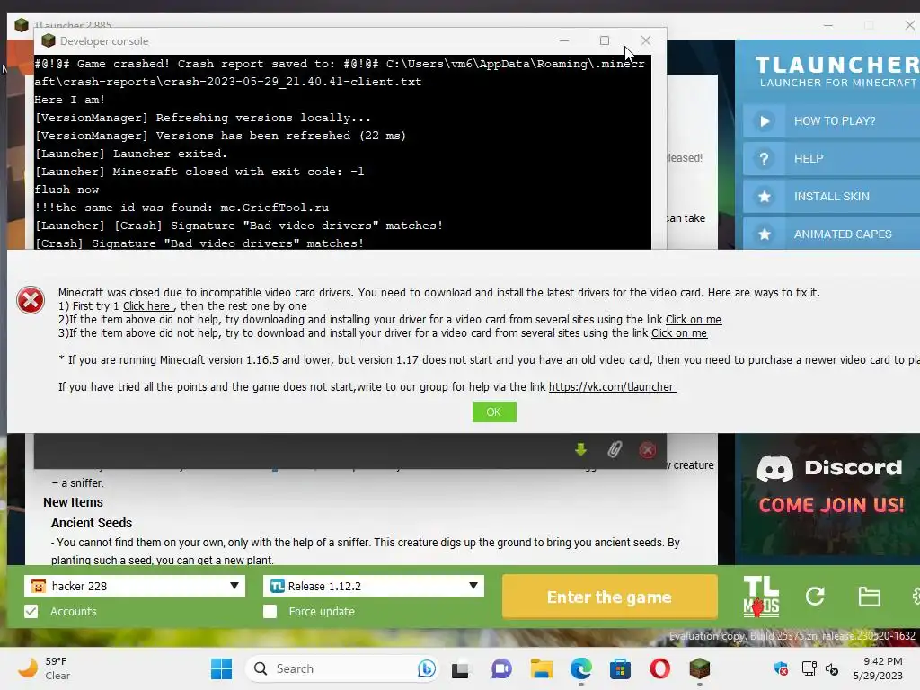Click the red X icon in console toolbar
Viewport: 920px width, 690px height.
coord(647,450)
